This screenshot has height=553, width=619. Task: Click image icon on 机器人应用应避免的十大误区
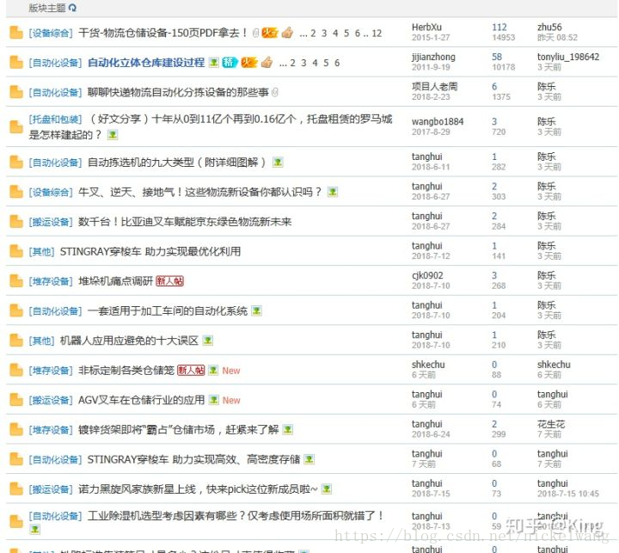pos(208,341)
